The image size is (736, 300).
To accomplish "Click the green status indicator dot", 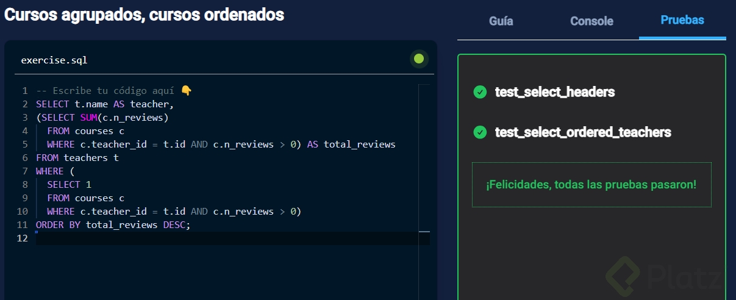I will point(419,59).
